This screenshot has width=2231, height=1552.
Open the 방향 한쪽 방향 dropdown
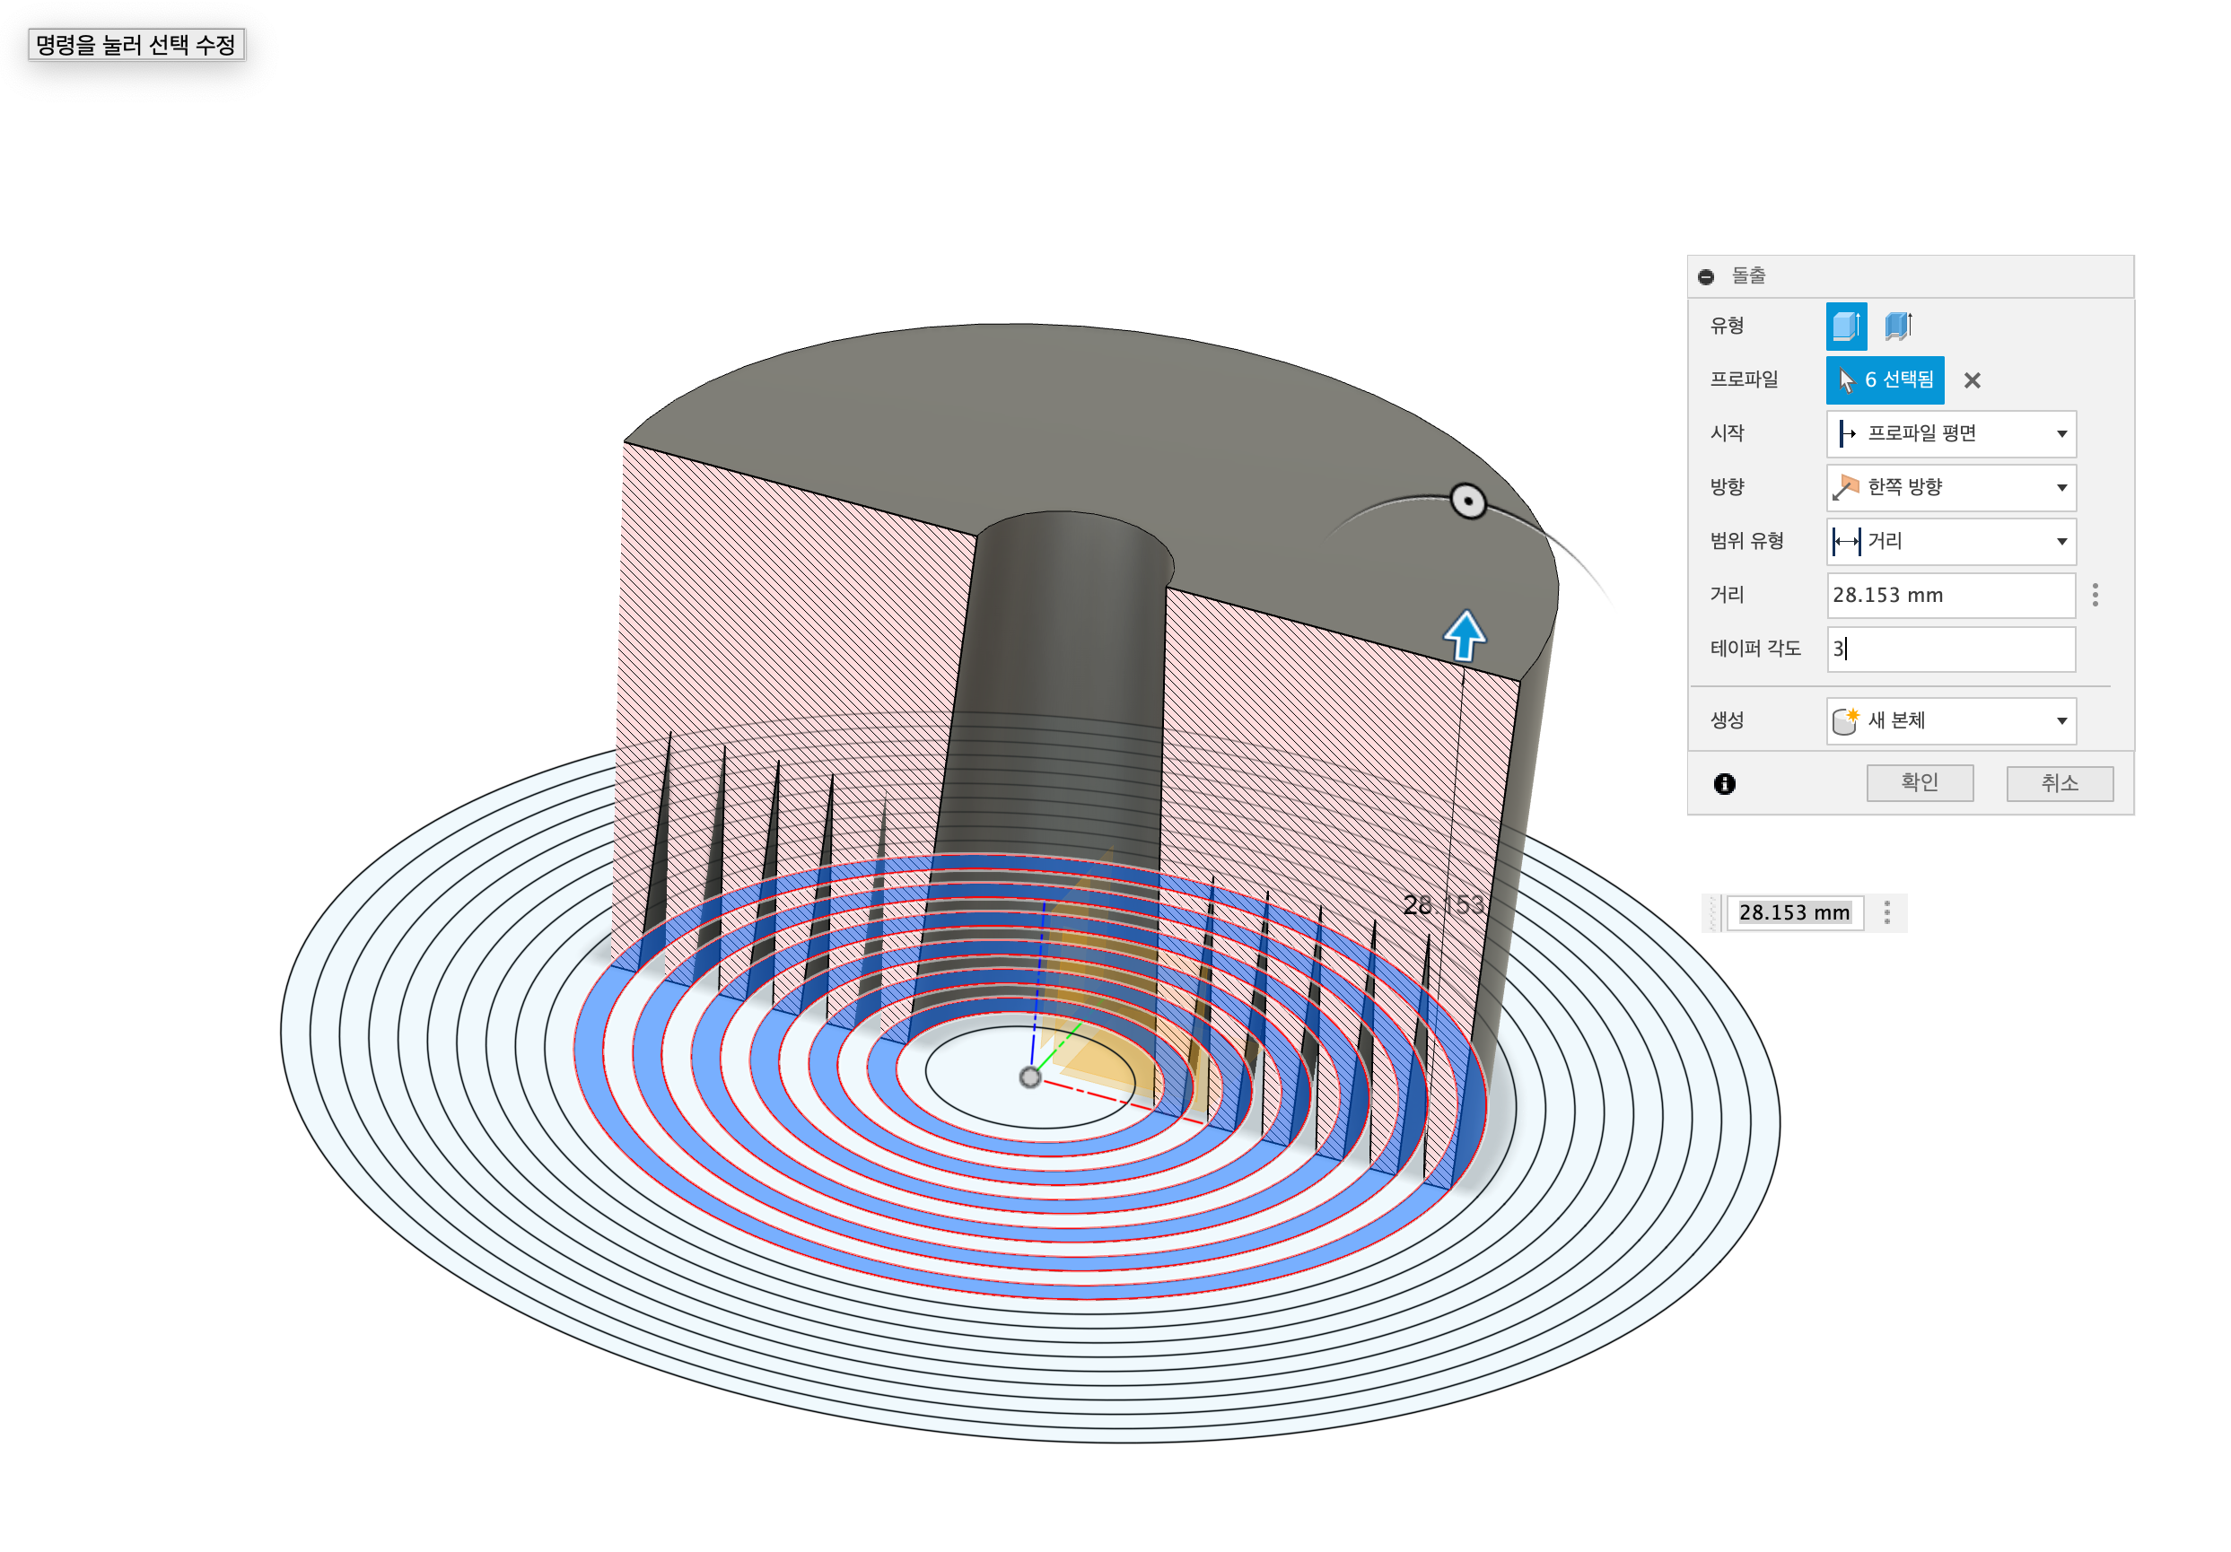[1950, 487]
